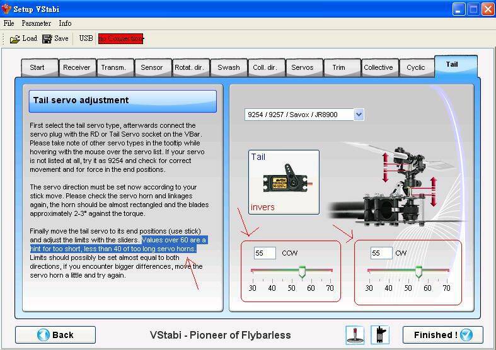Switch to the Cyclic tab
This screenshot has width=496, height=350.
(x=417, y=67)
